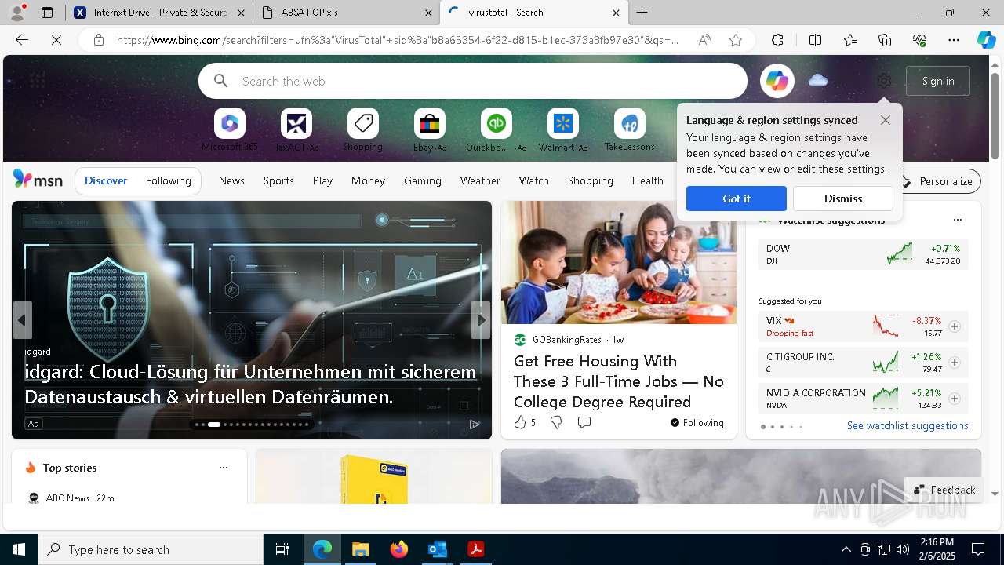Select the Following tab
This screenshot has width=1004, height=565.
pyautogui.click(x=169, y=180)
